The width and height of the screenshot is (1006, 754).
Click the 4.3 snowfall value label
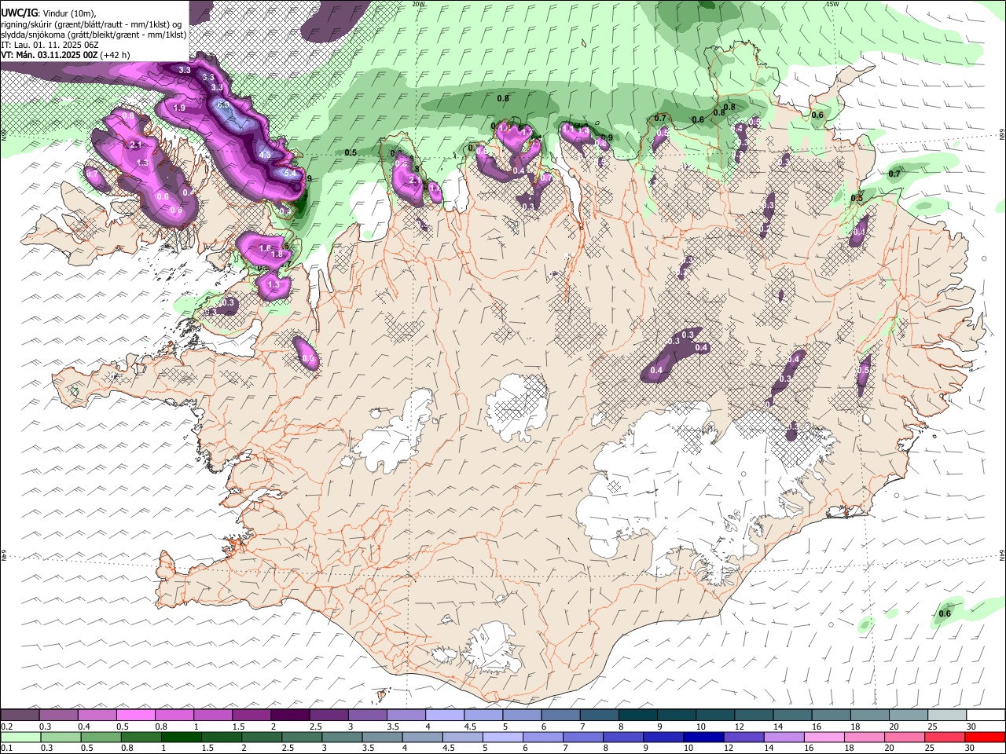click(x=265, y=155)
